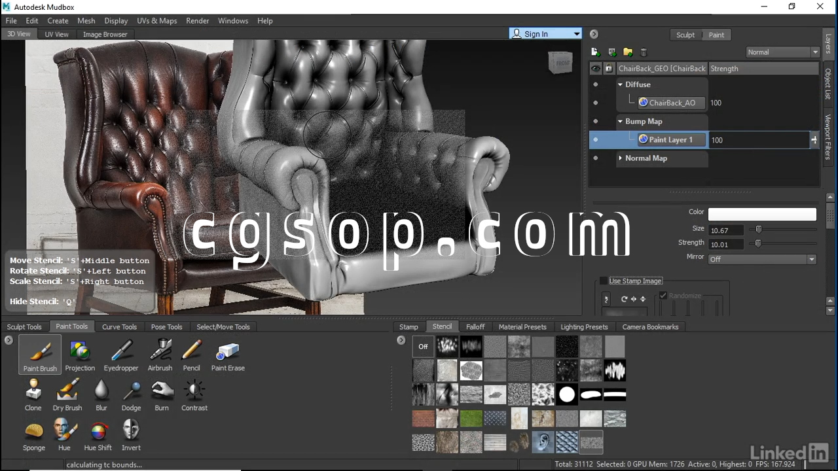
Task: Click the add layer mask icon
Action: point(612,52)
